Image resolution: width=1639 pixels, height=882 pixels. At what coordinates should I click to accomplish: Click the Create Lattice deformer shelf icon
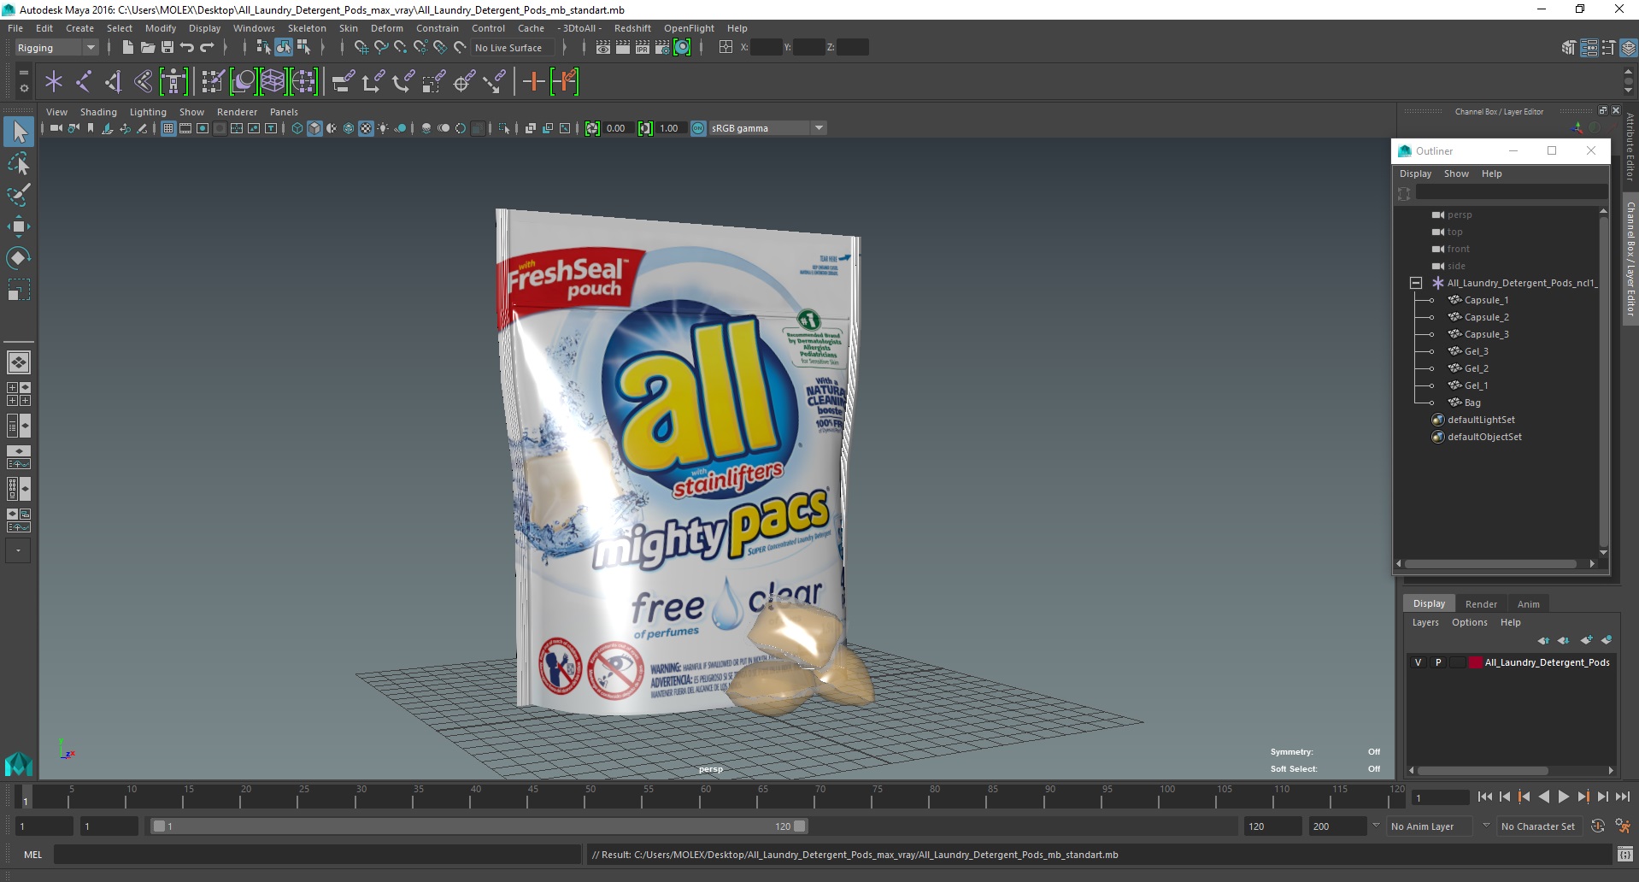coord(273,82)
